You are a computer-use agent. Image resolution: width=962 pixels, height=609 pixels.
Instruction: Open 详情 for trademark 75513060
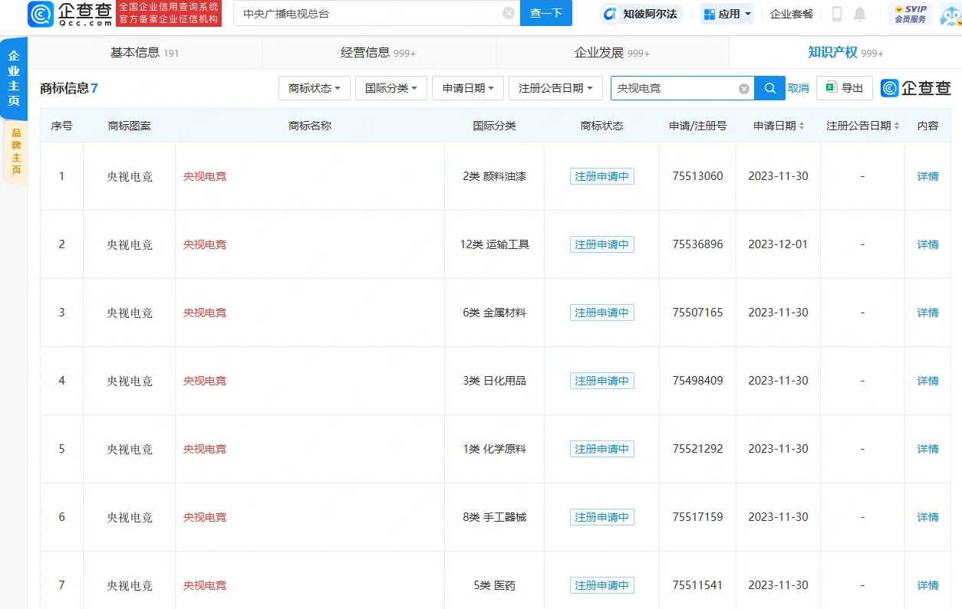pos(927,176)
